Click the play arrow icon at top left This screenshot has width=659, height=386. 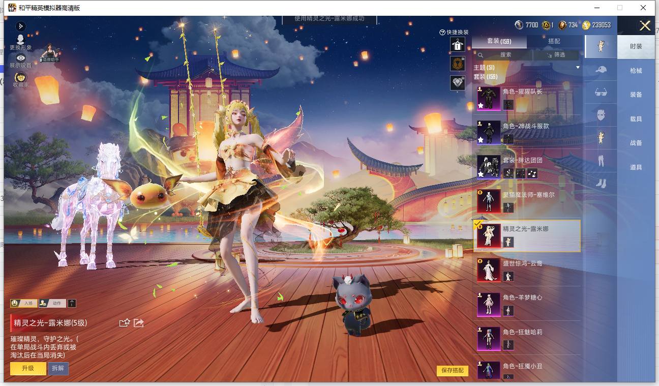coord(21,26)
